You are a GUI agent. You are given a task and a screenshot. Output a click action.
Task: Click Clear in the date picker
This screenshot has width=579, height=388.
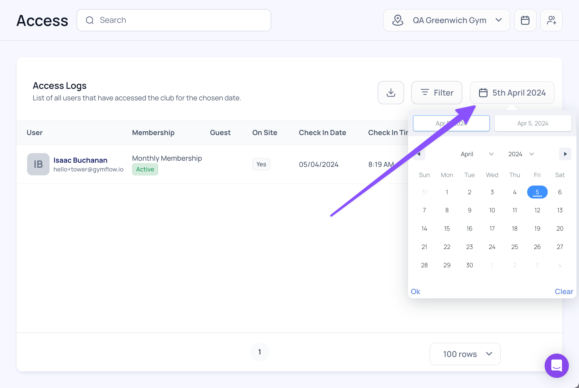[564, 292]
